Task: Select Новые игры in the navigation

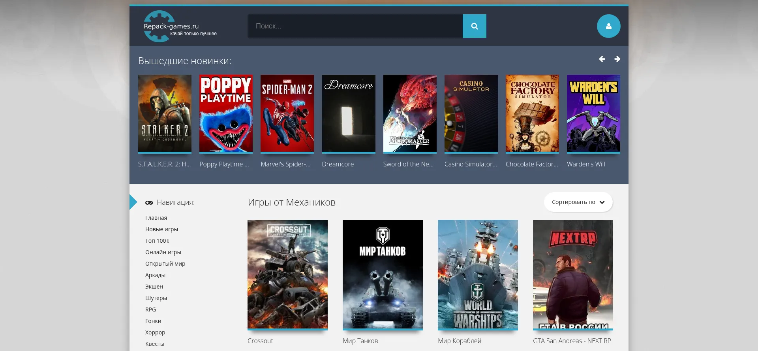Action: [x=161, y=229]
